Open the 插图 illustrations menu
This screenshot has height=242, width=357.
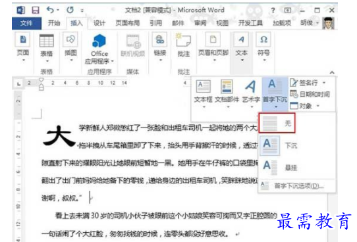(x=70, y=47)
